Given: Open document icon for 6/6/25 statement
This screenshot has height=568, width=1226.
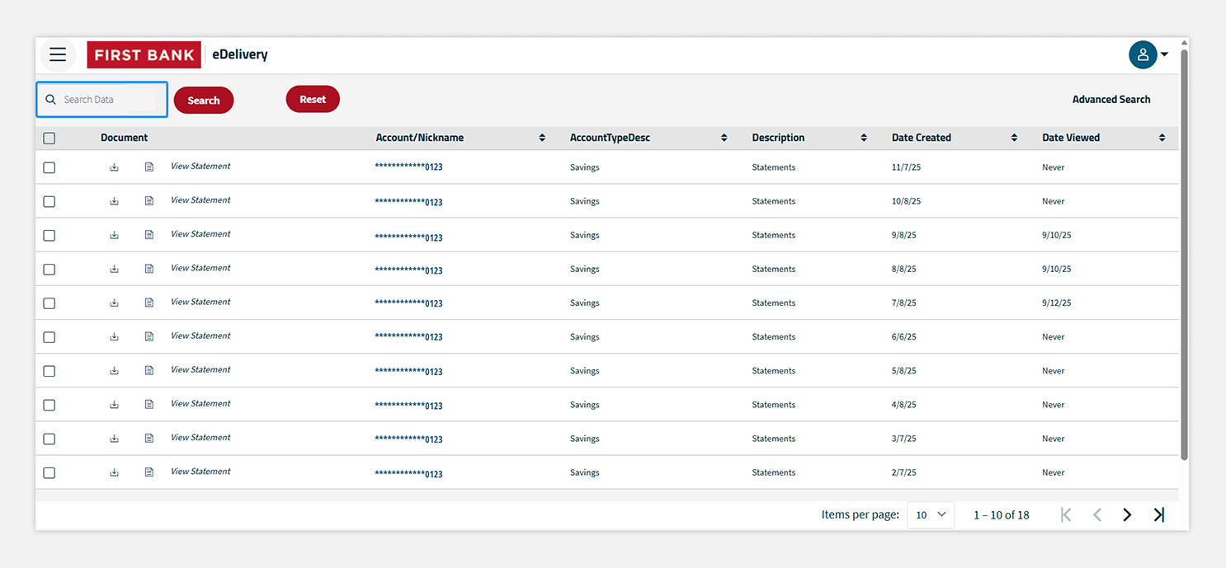Looking at the screenshot, I should 149,336.
